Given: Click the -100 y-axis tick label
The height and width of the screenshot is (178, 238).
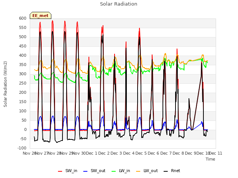Looking at the screenshot, I should click(x=22, y=148).
